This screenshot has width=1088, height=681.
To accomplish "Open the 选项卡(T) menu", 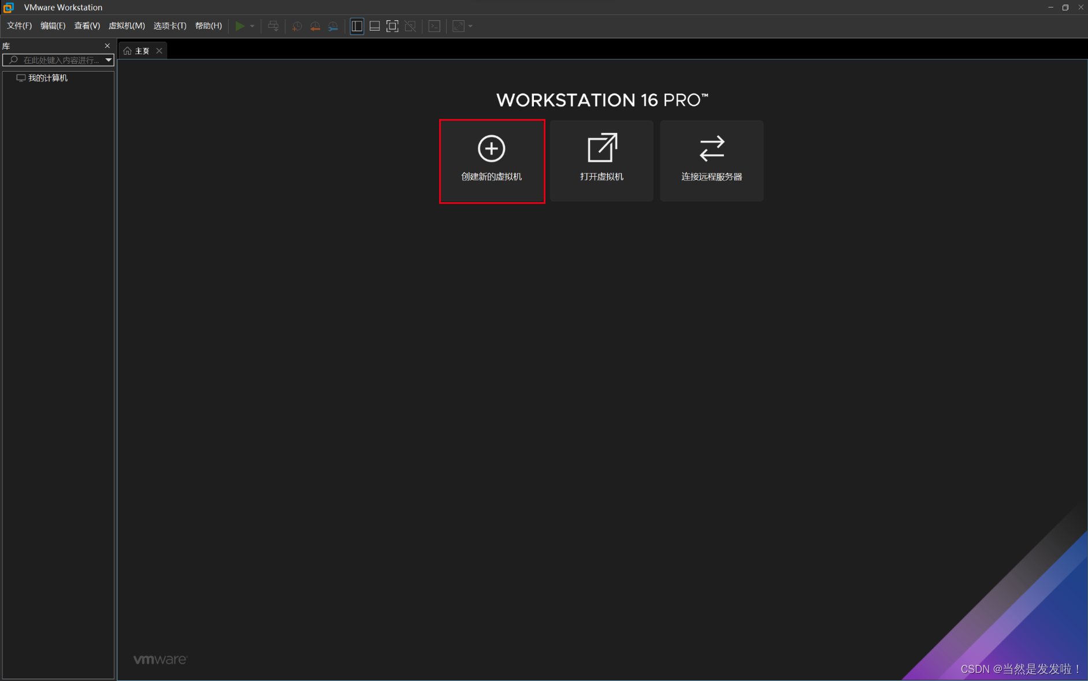I will 170,26.
